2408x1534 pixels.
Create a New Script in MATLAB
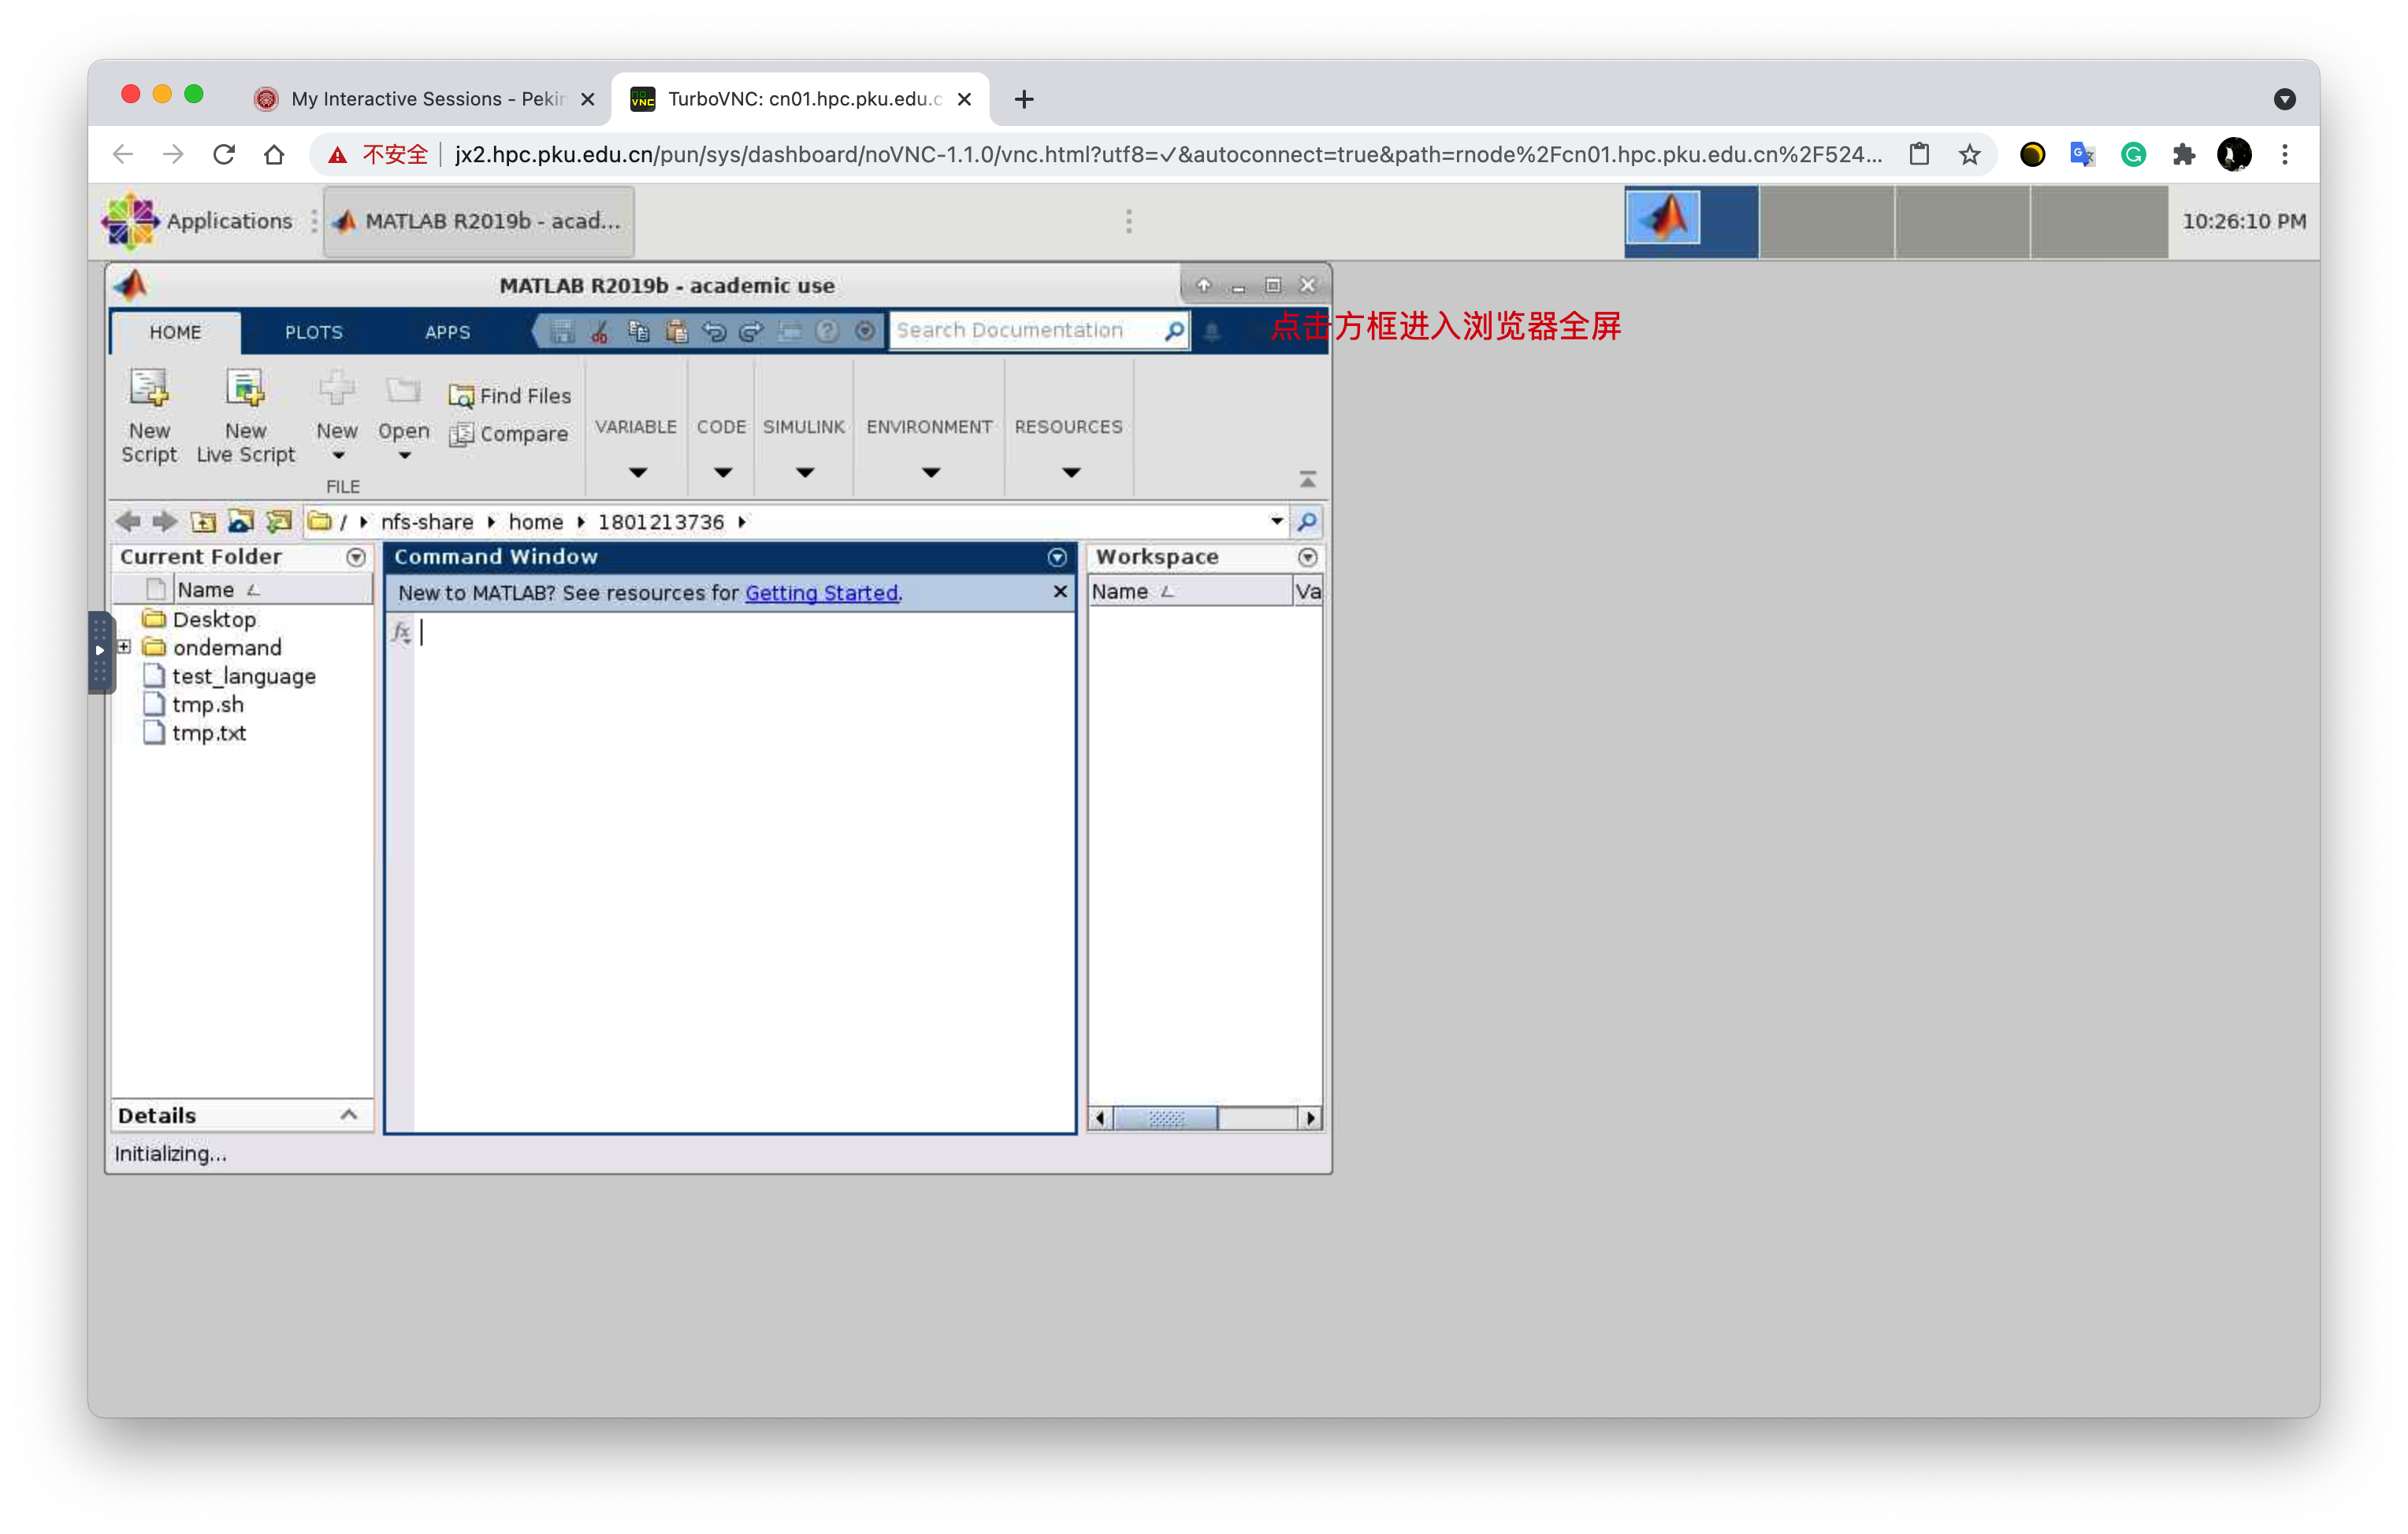coord(149,416)
